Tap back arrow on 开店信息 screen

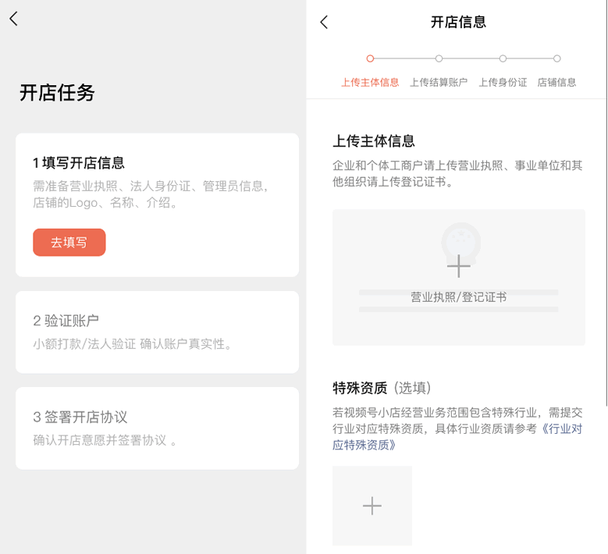325,23
